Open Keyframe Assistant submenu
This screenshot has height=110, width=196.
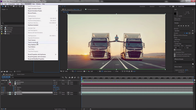[x=41, y=25]
